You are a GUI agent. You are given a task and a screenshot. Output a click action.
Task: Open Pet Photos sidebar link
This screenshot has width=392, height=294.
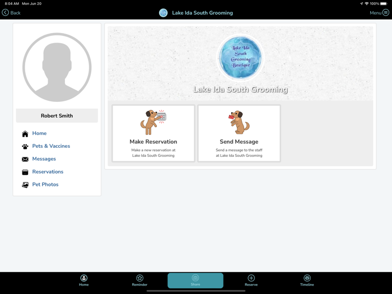click(45, 184)
